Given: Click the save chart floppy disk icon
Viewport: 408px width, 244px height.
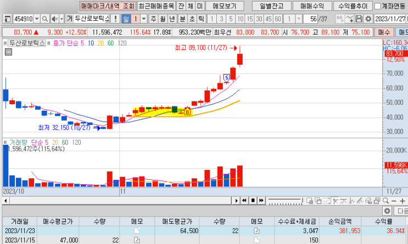Looking at the screenshot, I should pyautogui.click(x=359, y=19).
